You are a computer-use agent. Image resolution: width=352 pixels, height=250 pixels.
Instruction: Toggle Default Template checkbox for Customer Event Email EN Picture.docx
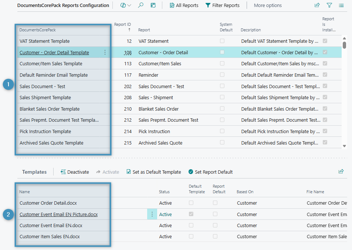191,214
